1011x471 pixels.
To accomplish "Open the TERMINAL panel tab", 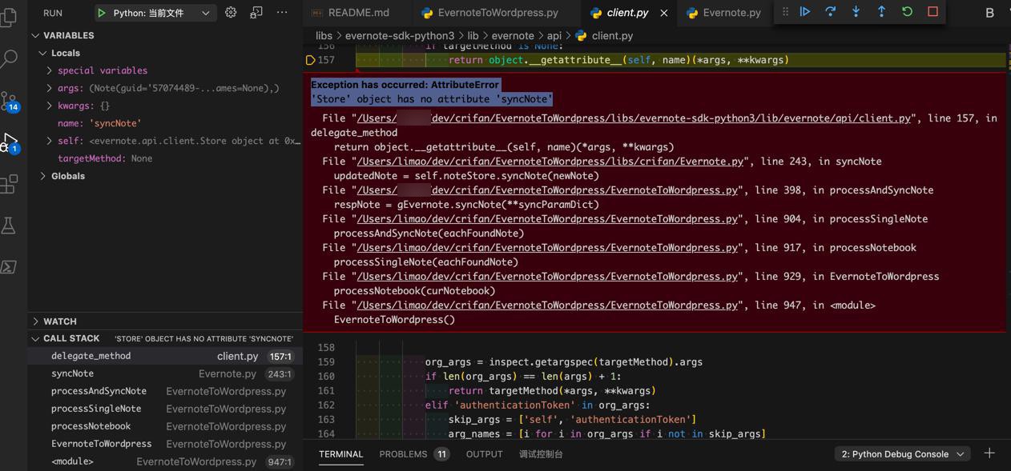I will click(341, 454).
